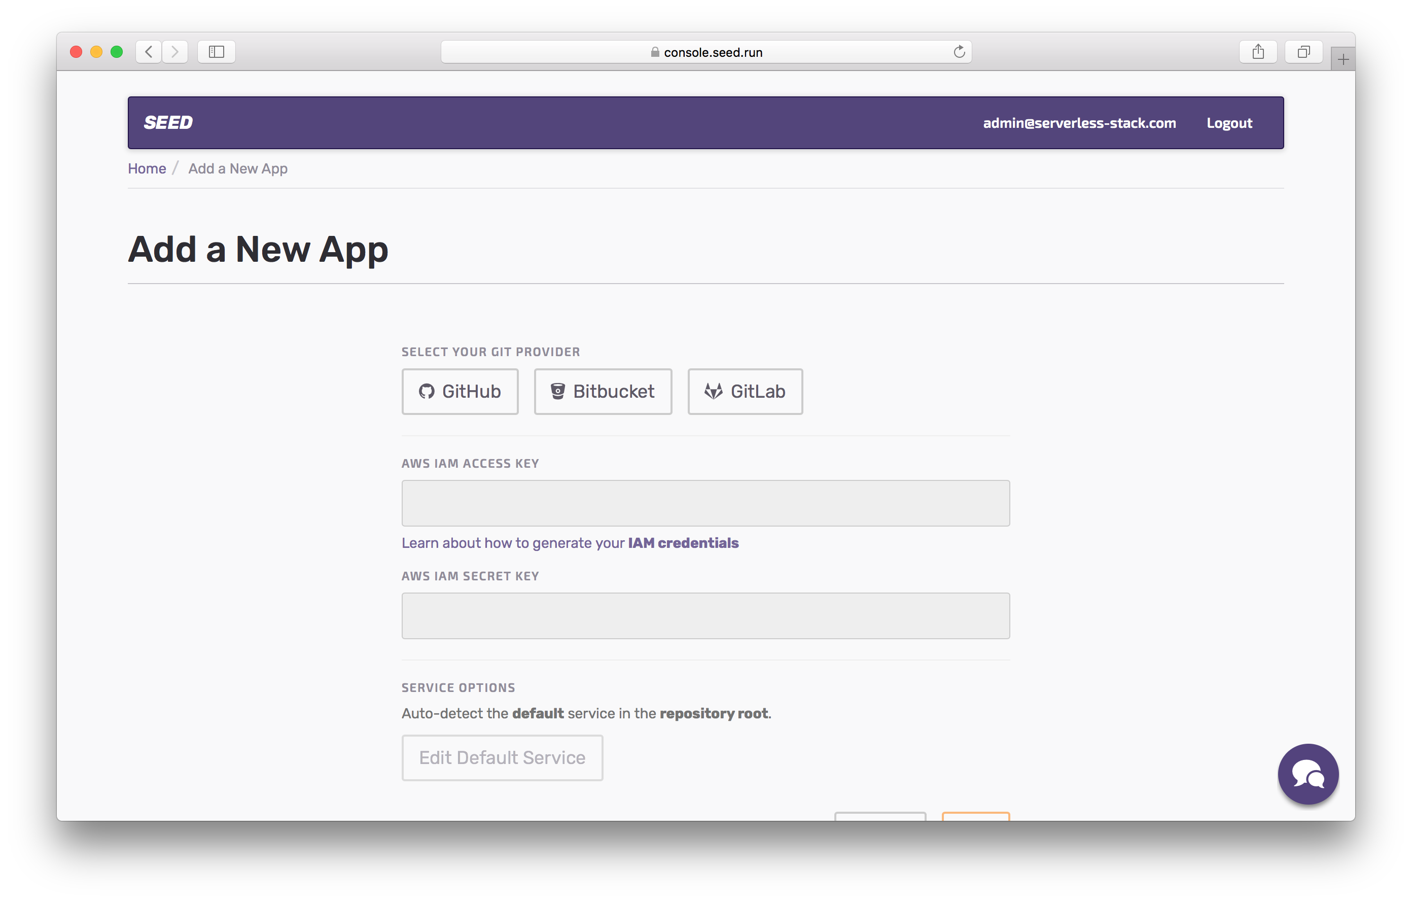Click the SEED logo
This screenshot has height=902, width=1412.
tap(168, 123)
